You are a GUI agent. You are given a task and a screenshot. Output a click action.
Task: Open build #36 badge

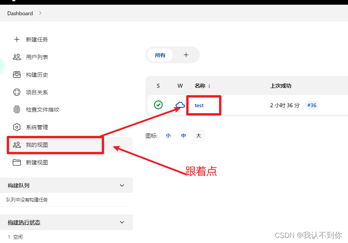[312, 105]
